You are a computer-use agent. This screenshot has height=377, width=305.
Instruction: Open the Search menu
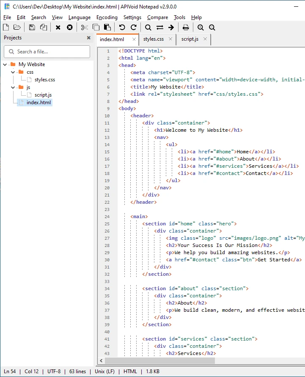pos(38,17)
